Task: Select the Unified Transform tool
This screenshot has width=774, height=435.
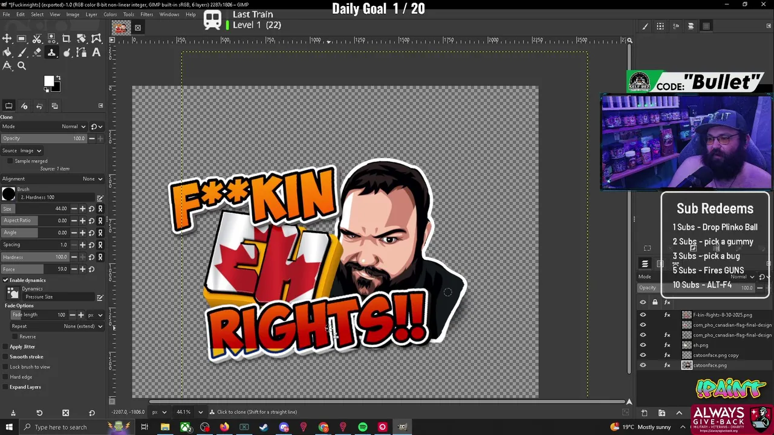Action: point(81,39)
